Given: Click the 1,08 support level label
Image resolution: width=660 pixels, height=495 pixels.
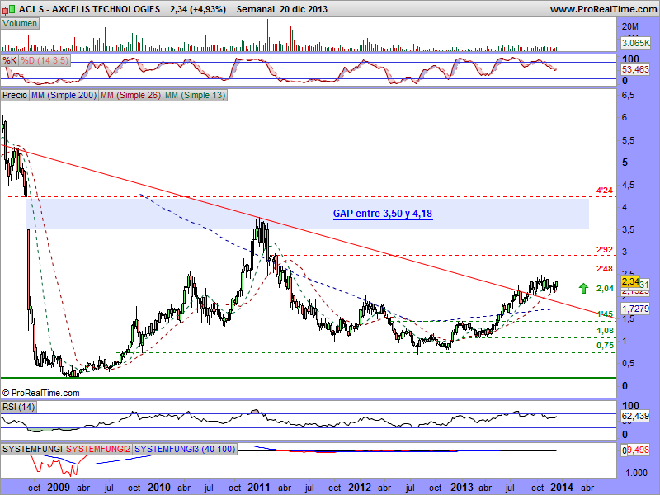Looking at the screenshot, I should 605,331.
